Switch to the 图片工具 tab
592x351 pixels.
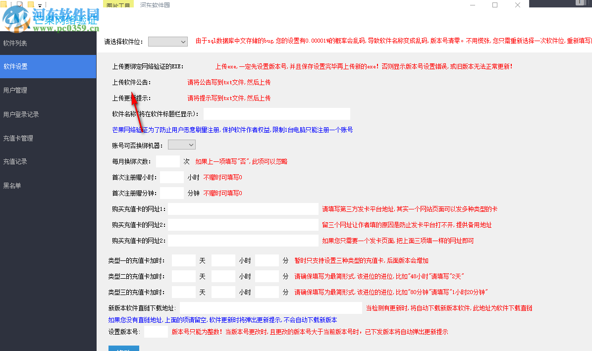coord(118,3)
